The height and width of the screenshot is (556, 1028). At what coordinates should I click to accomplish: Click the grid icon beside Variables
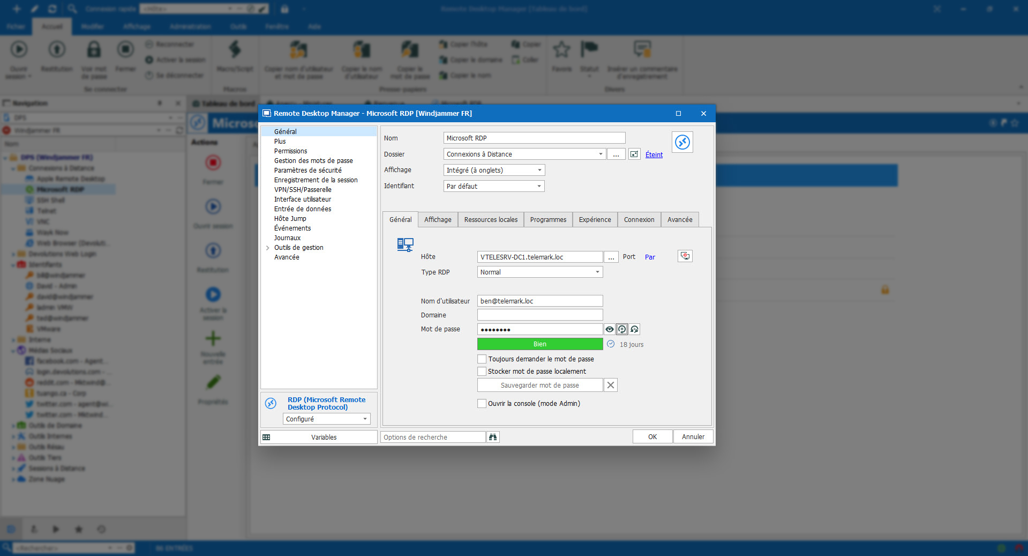(x=266, y=438)
